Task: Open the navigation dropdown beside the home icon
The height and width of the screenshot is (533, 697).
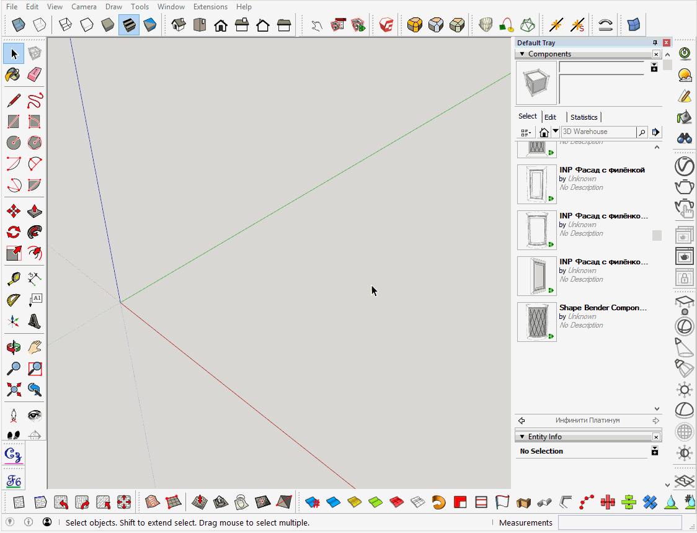Action: tap(556, 132)
